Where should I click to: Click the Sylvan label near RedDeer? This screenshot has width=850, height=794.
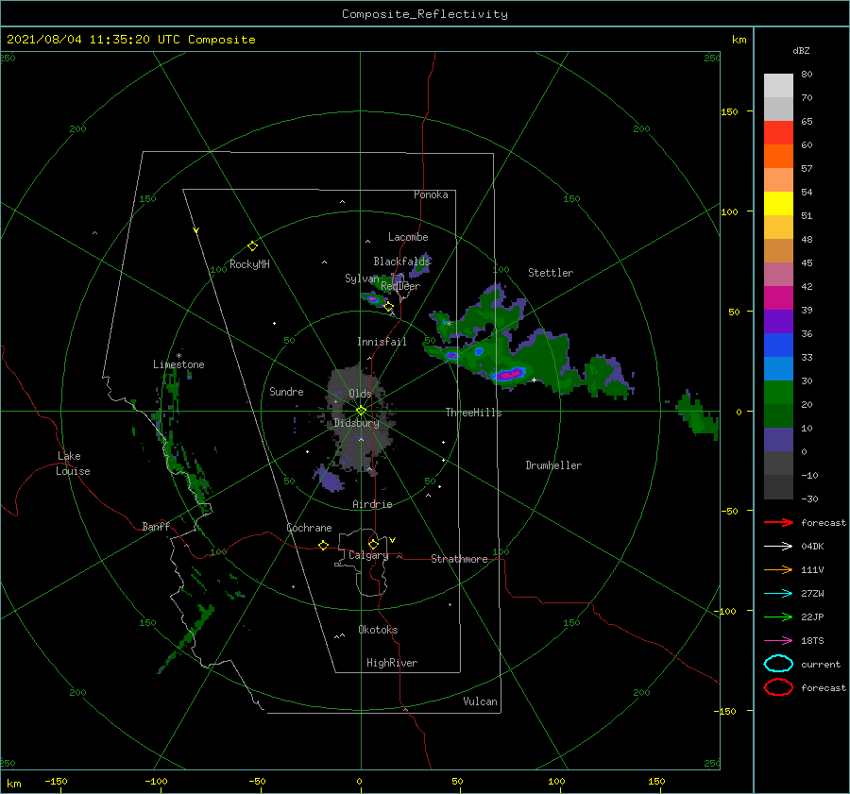pos(362,279)
